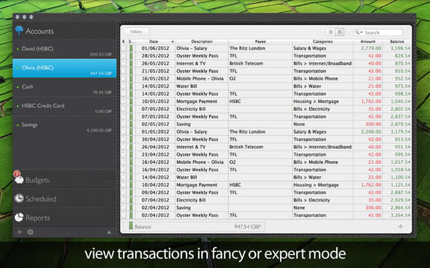The image size is (430, 268).
Task: Click the Accounts tree logo icon
Action: click(x=19, y=30)
